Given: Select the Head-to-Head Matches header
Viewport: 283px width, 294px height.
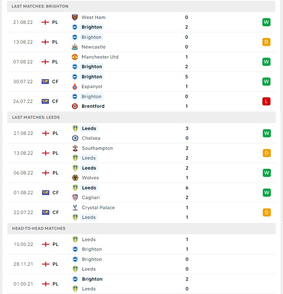Looking at the screenshot, I should coord(141,229).
